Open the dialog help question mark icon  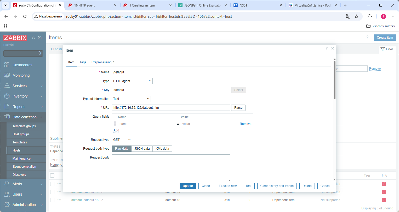click(327, 48)
